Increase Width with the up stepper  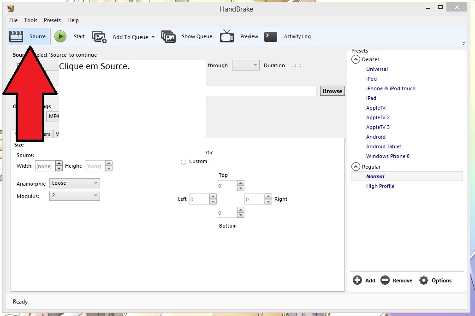pos(59,164)
